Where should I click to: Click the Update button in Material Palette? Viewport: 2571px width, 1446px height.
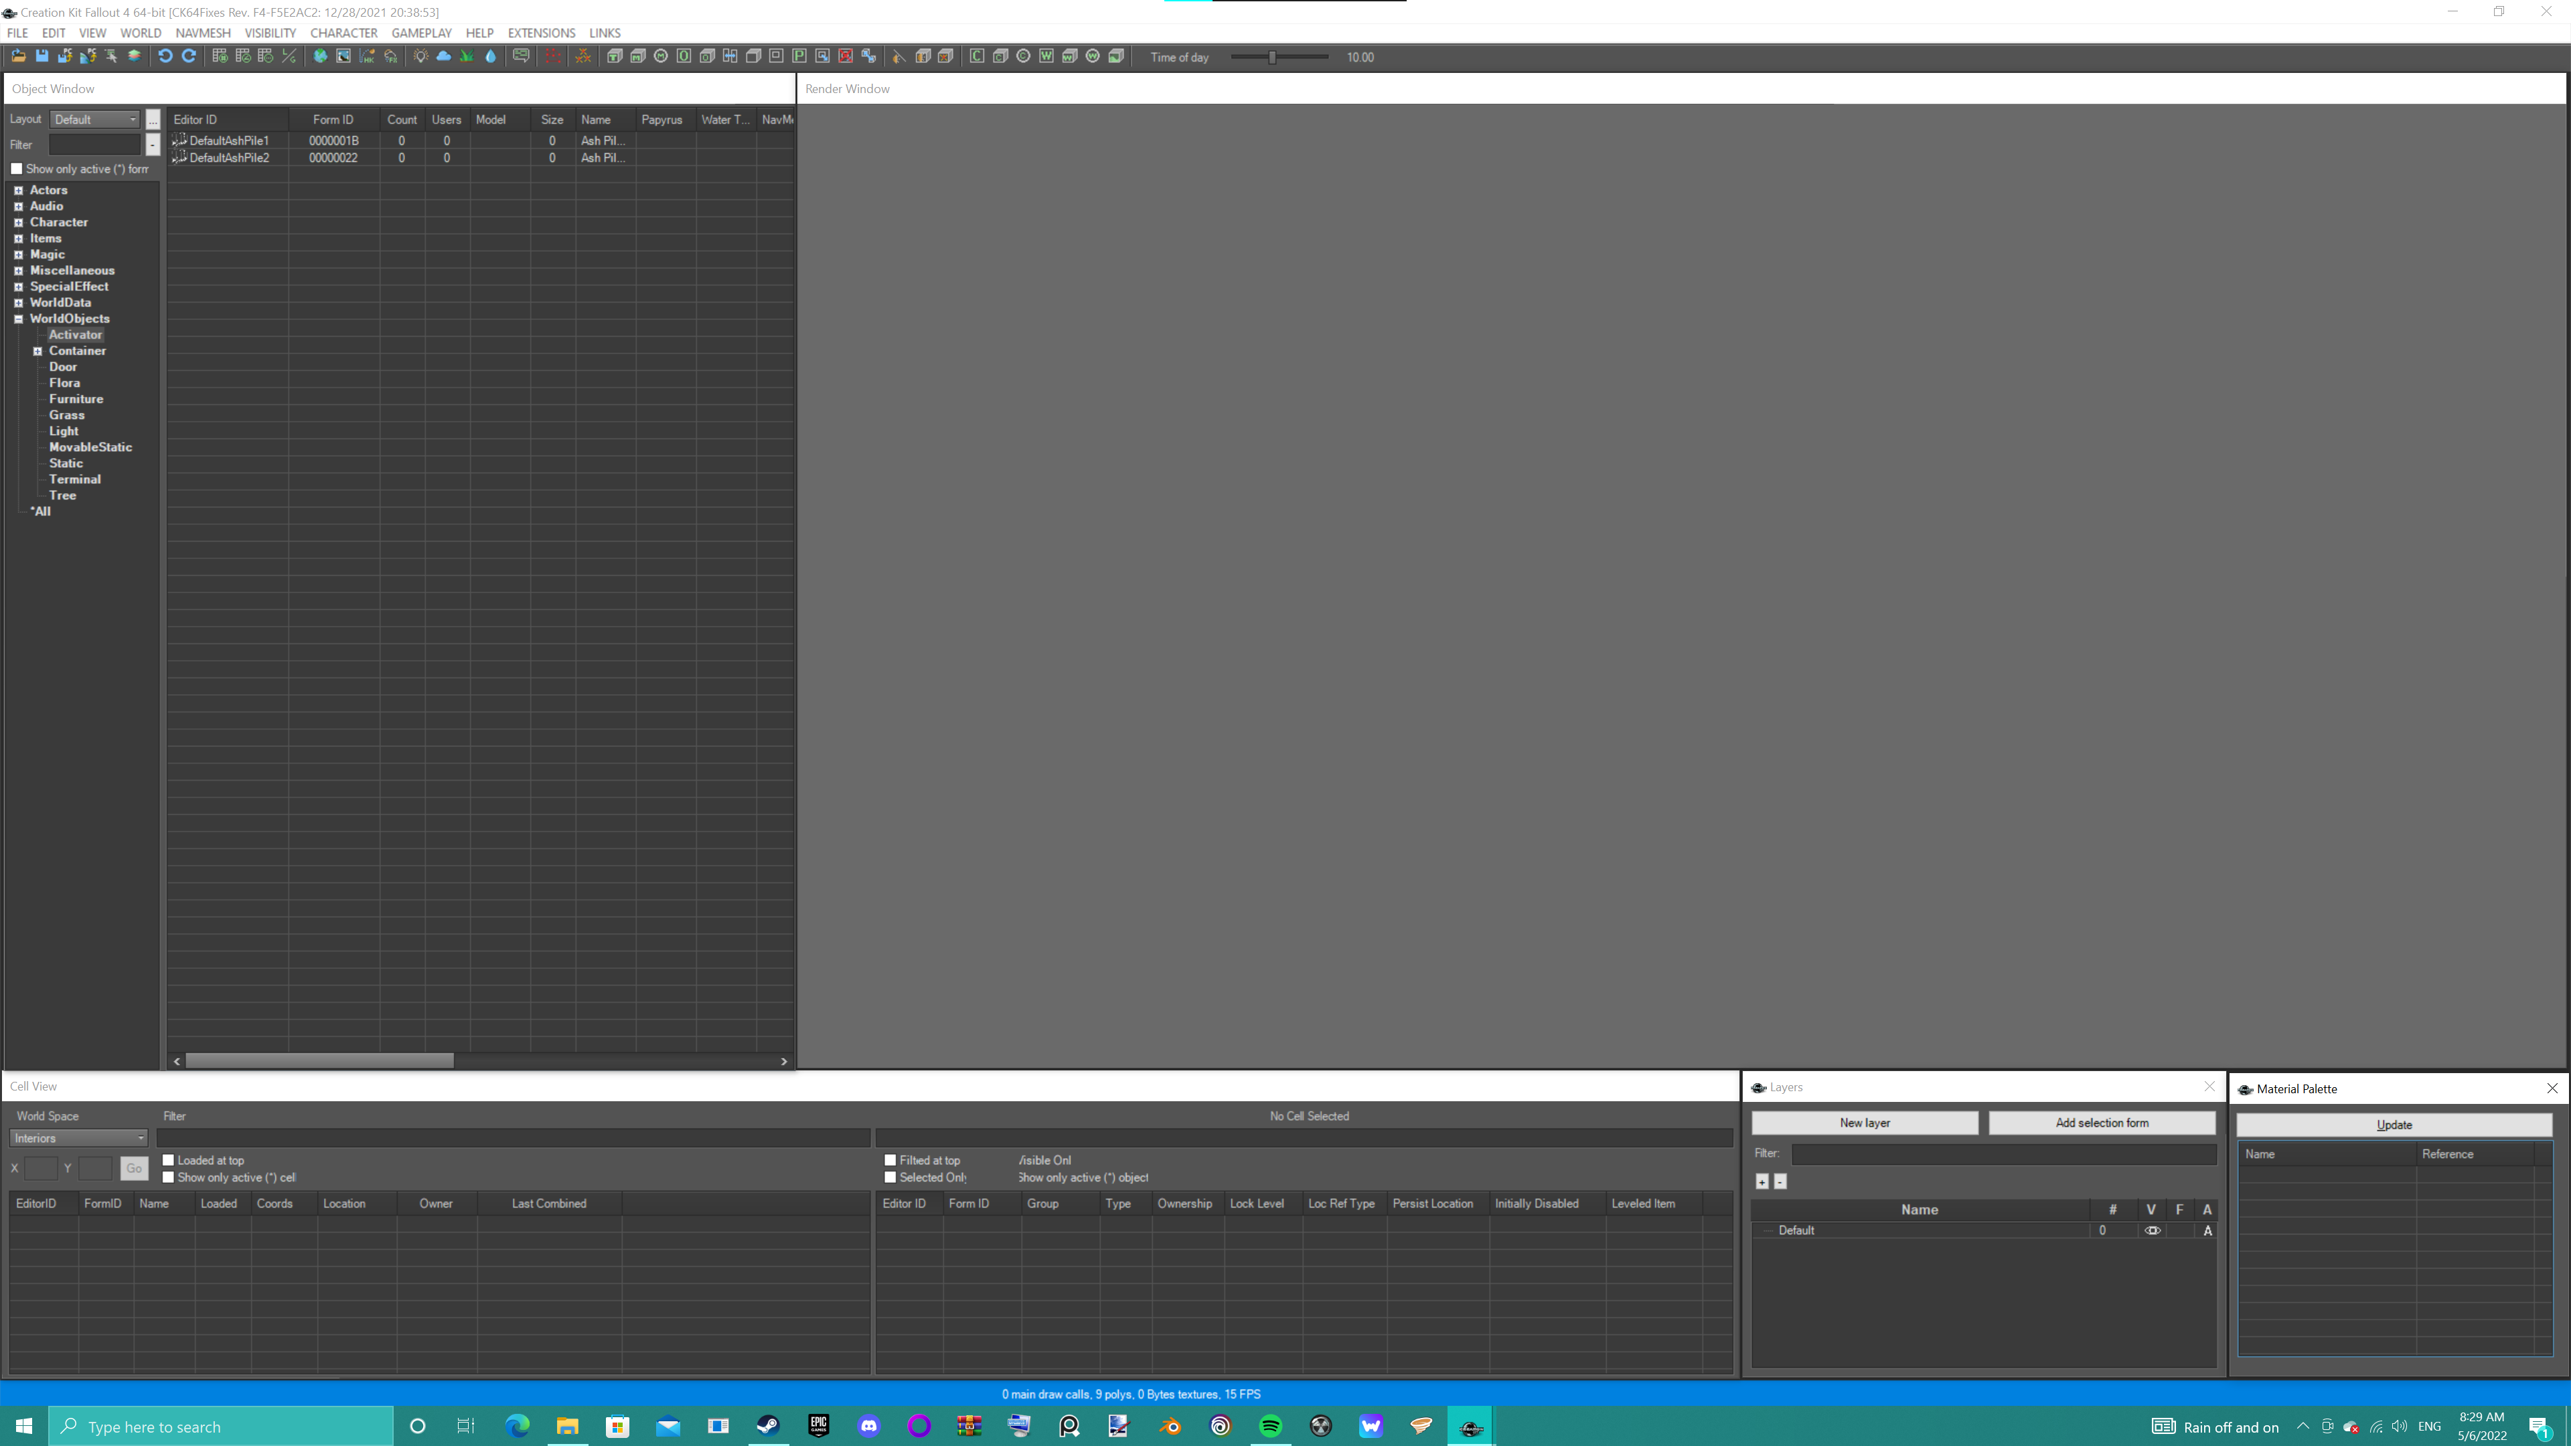(x=2394, y=1125)
